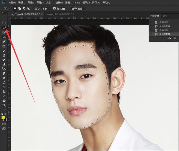
Task: Open the 编辑(E) menu
Action: (x=22, y=3)
